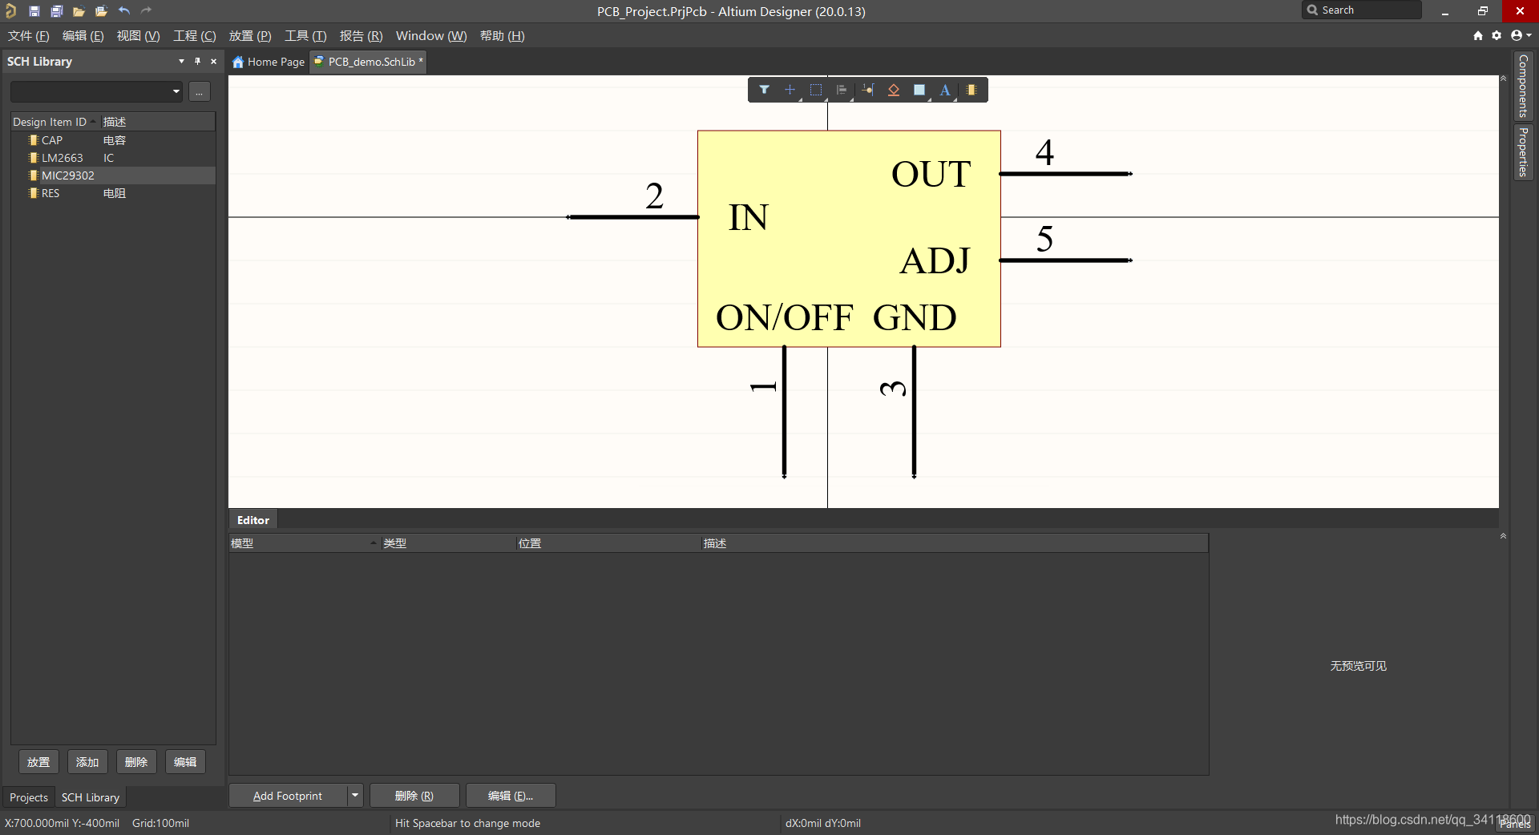
Task: Open the 报告 (R) menu
Action: coord(361,36)
